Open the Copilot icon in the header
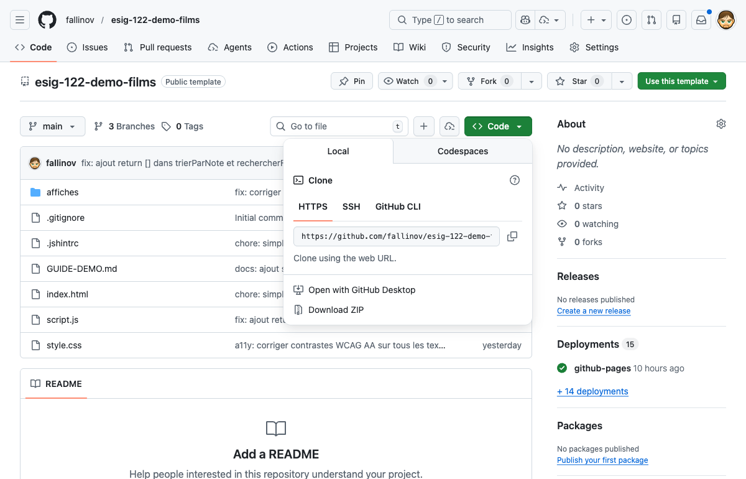Screen dimensions: 746x479 pyautogui.click(x=525, y=19)
